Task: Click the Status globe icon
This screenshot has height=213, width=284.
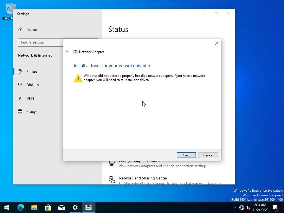Action: 20,71
